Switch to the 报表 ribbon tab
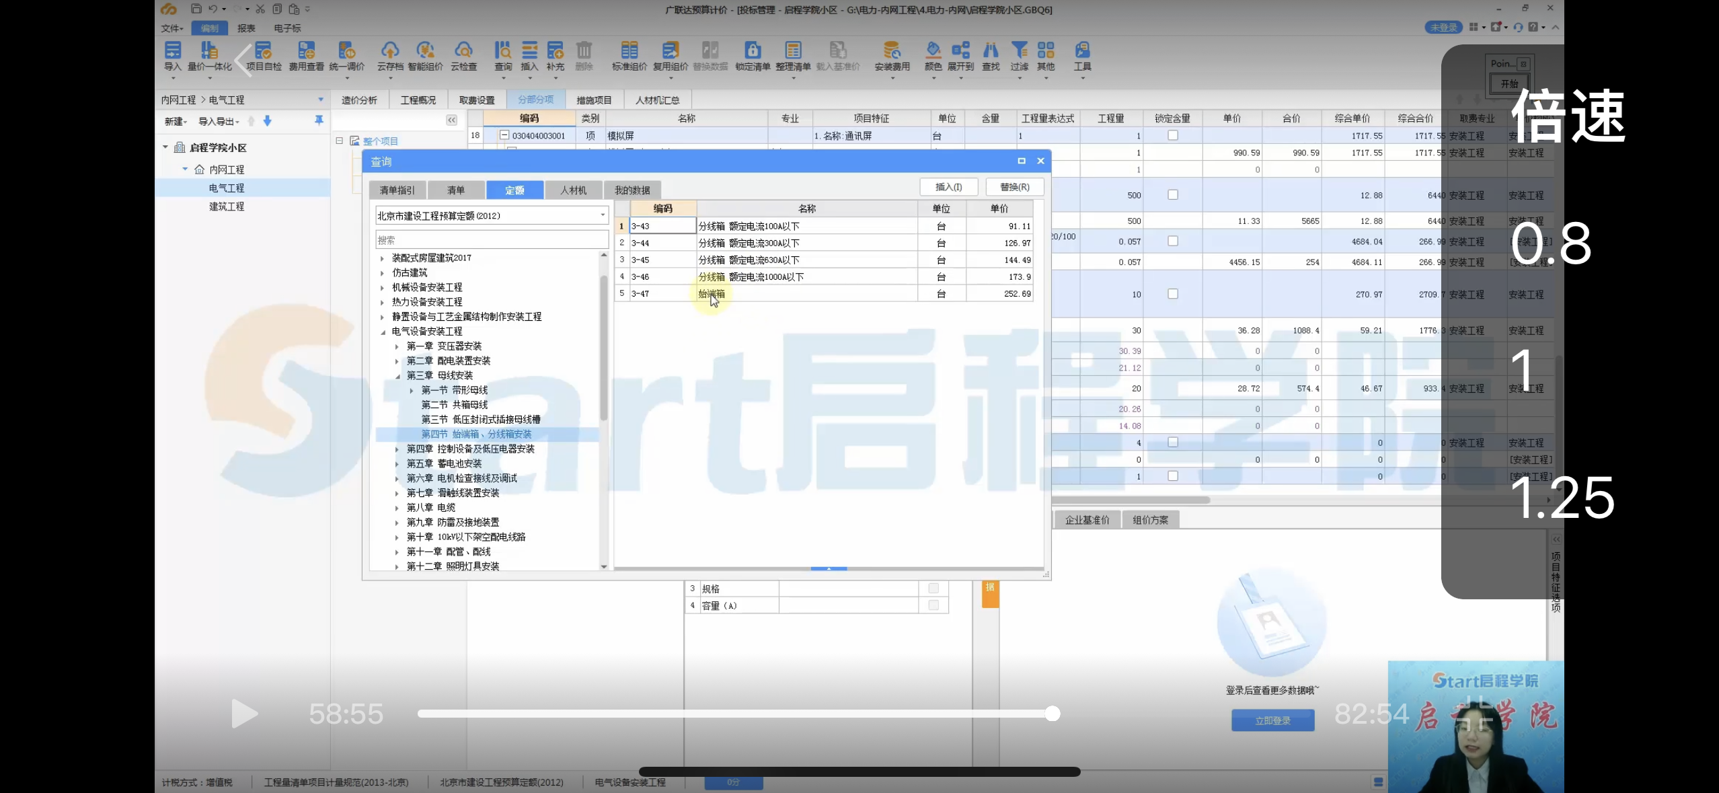Viewport: 1719px width, 793px height. pos(246,28)
